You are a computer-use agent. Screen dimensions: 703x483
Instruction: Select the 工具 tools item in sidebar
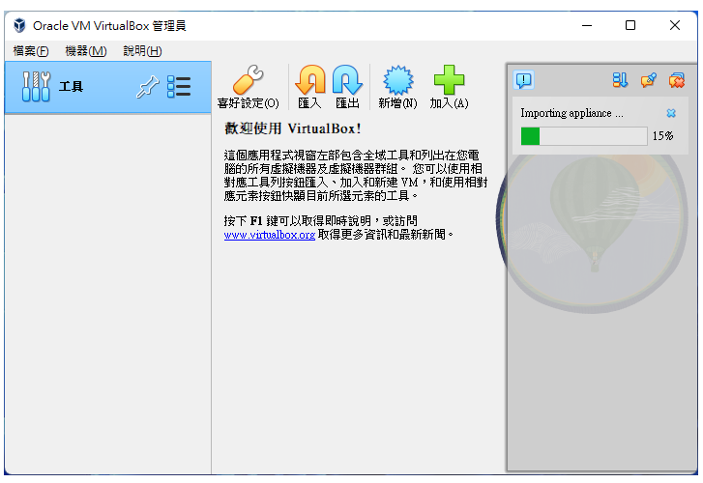[107, 87]
